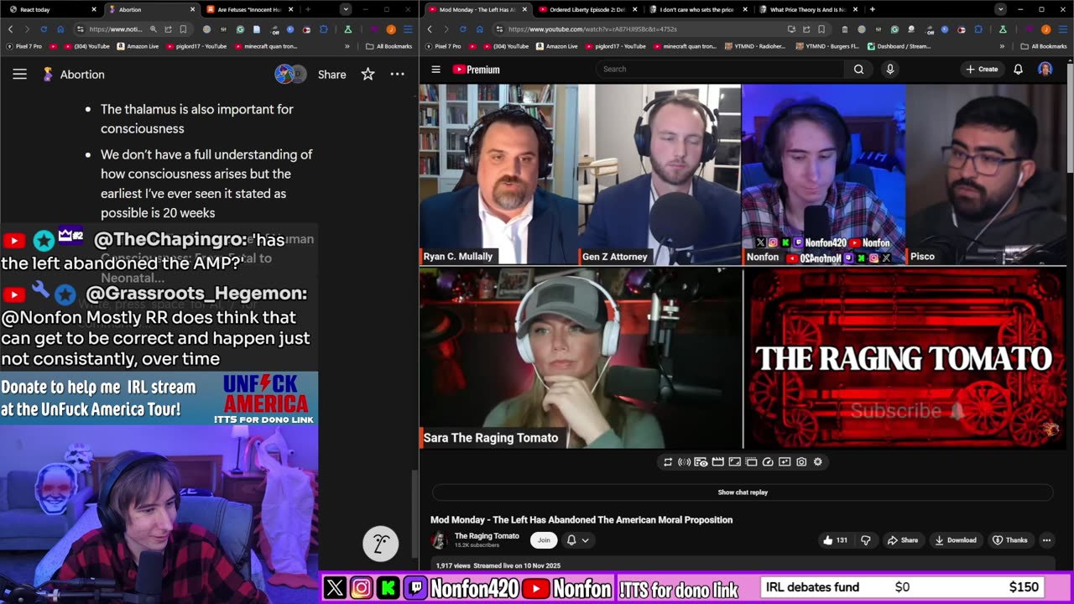Click the Home icon in left browser
1074x604 pixels.
pyautogui.click(x=60, y=29)
